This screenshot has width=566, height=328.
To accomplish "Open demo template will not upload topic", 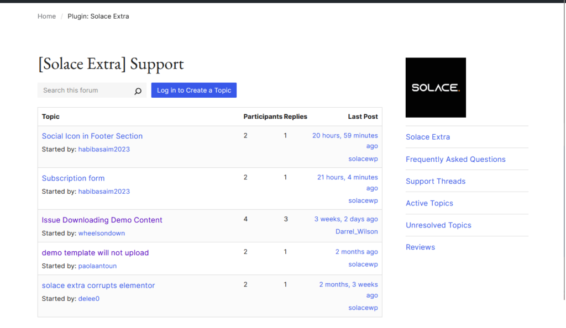I will click(x=95, y=253).
